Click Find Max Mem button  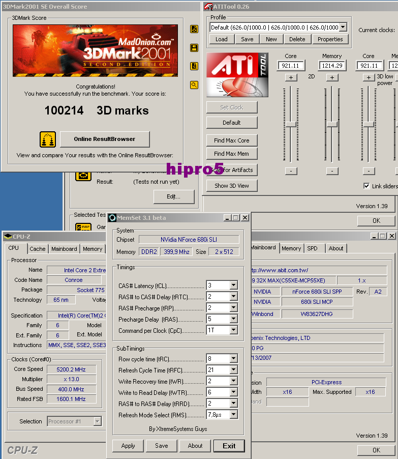coord(232,153)
